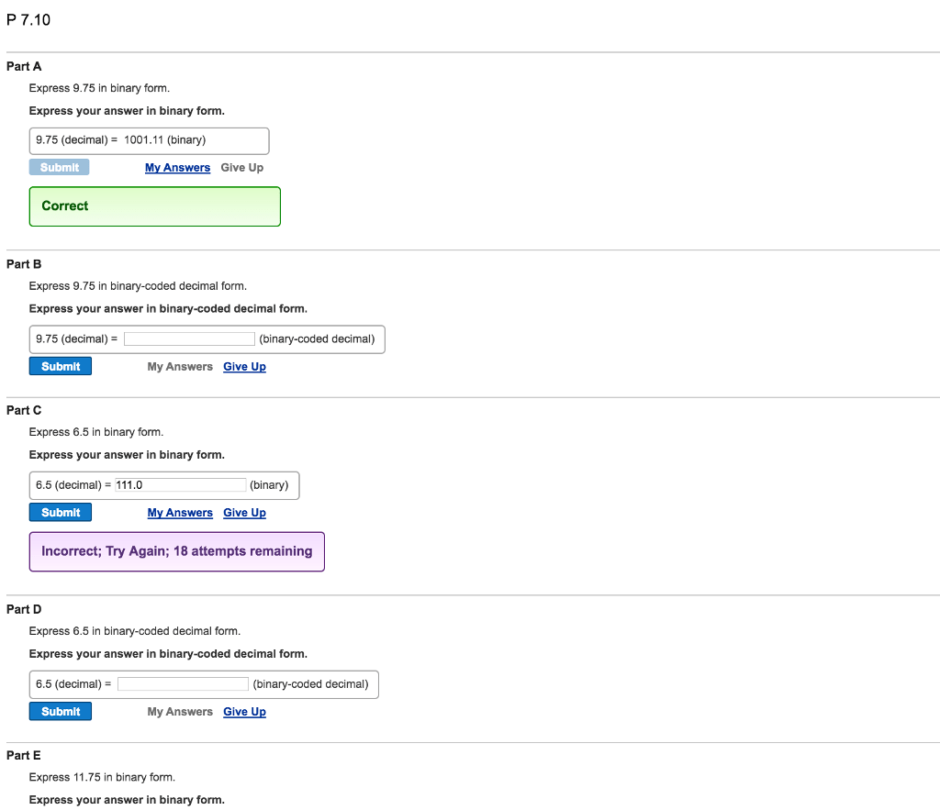Viewport: 940px width, 810px height.
Task: Click My Answers under Part B
Action: point(180,367)
